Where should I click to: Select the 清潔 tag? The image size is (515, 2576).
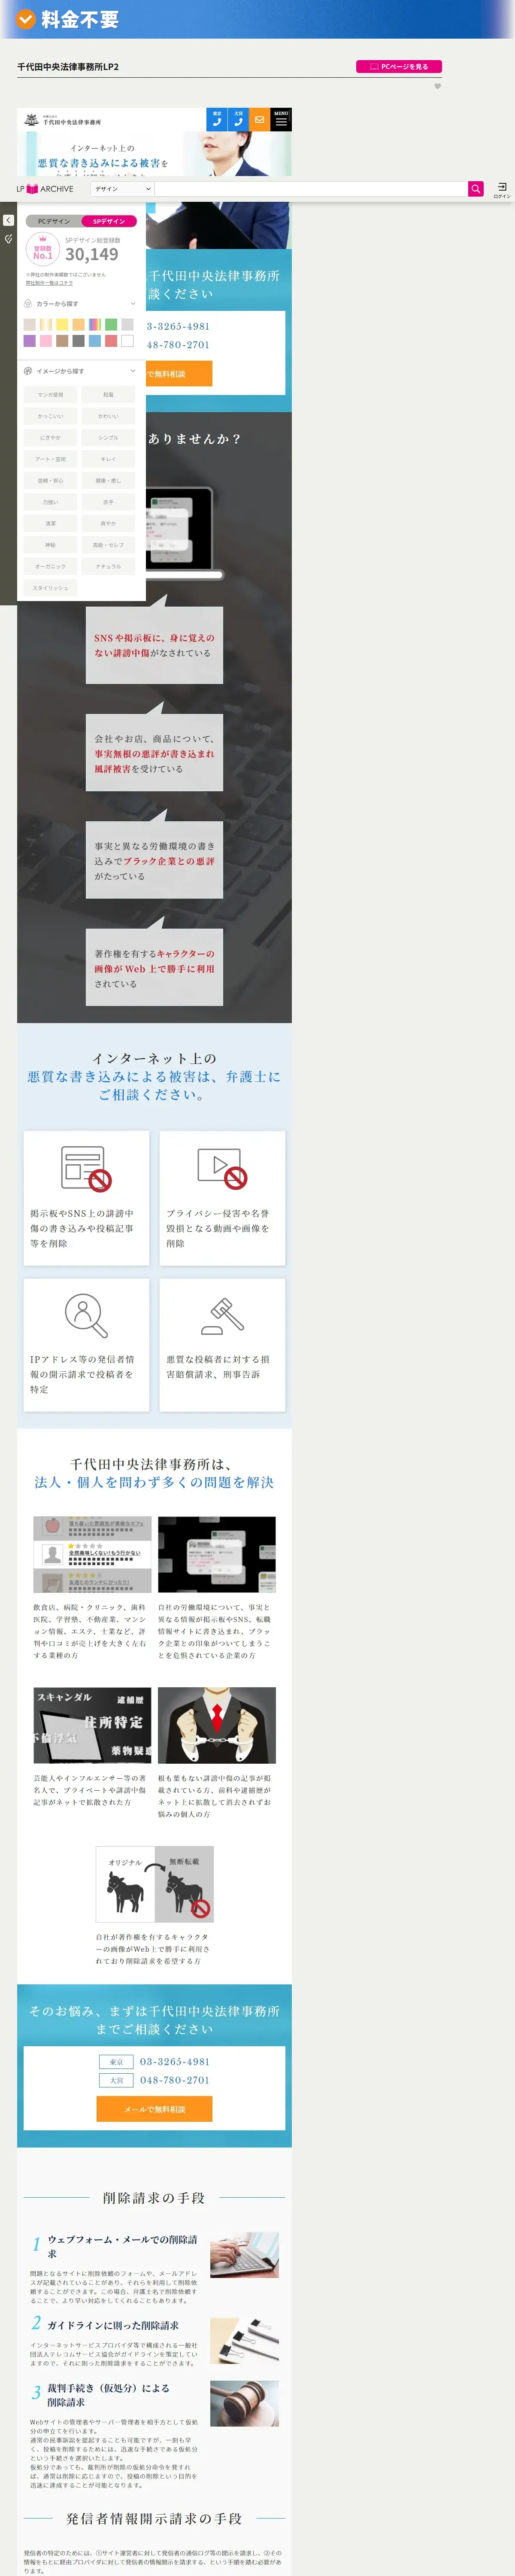(x=50, y=524)
